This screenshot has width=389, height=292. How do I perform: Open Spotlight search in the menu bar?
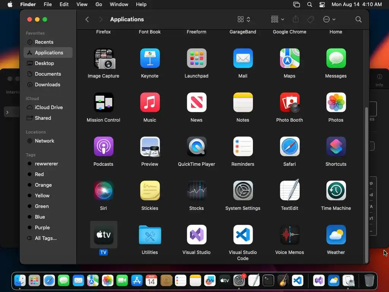[x=309, y=5]
